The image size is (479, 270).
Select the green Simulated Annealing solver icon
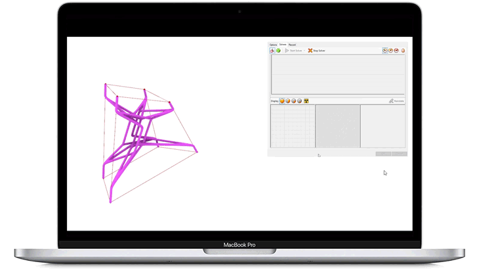(x=278, y=50)
